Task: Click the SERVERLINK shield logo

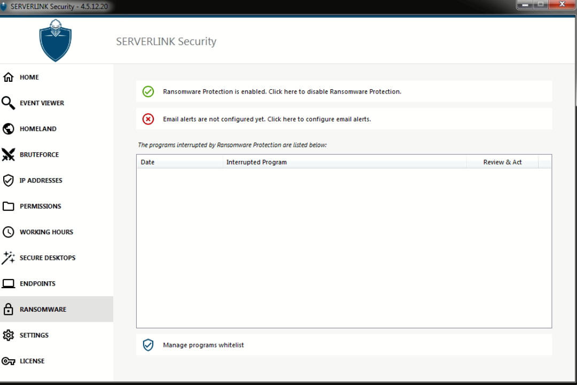Action: (55, 41)
